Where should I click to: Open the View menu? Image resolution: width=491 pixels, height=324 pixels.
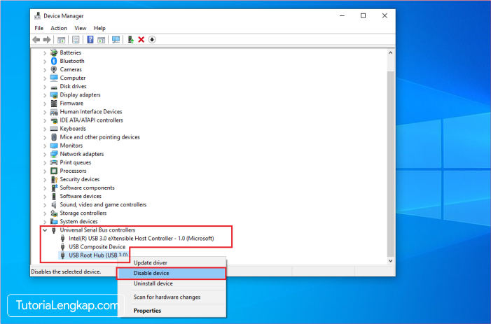[80, 28]
